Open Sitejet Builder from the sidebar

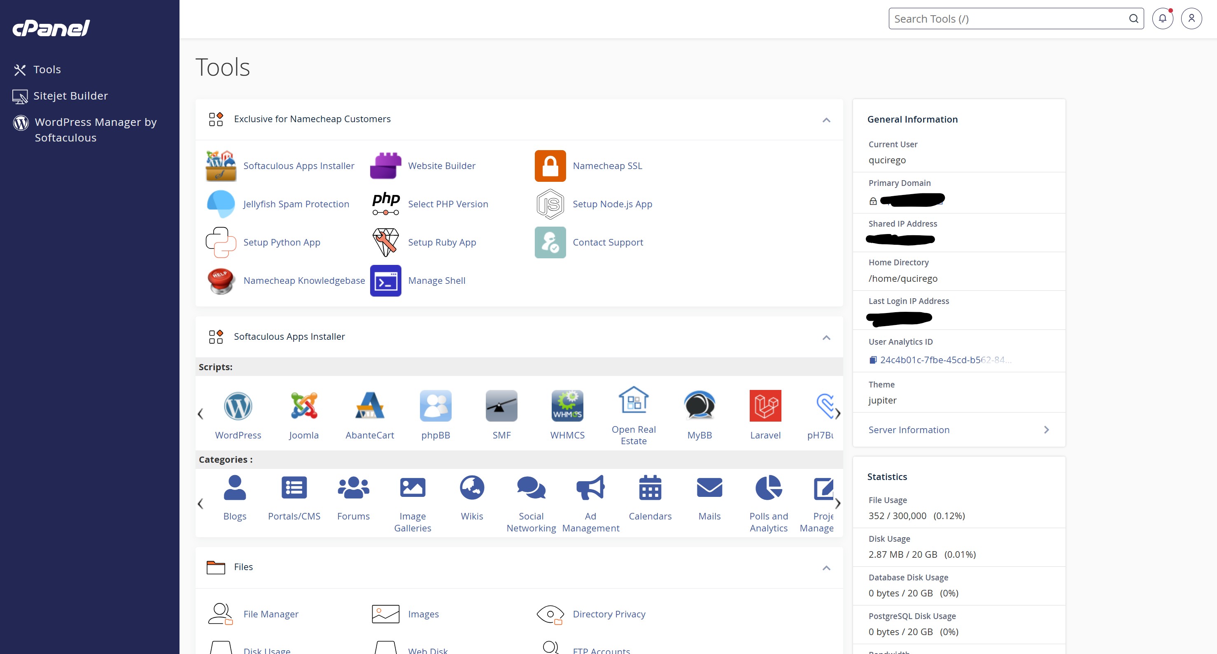(x=70, y=95)
